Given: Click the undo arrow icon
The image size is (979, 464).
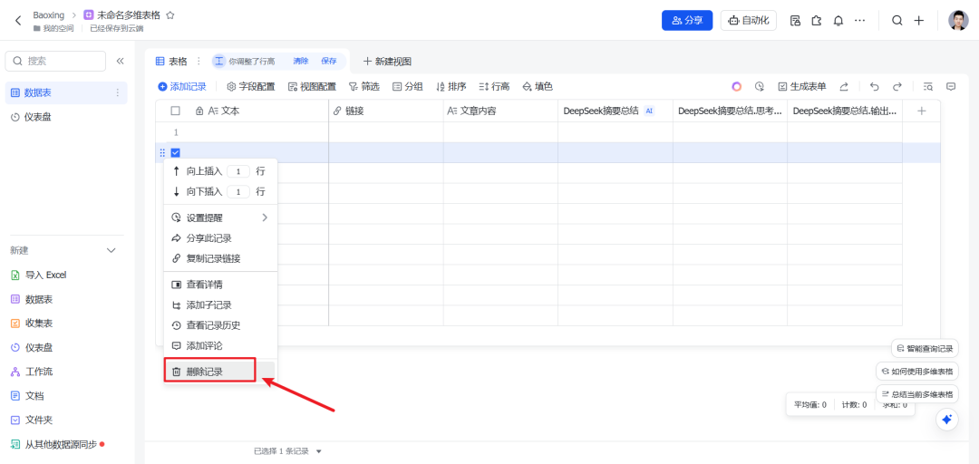Looking at the screenshot, I should click(874, 87).
